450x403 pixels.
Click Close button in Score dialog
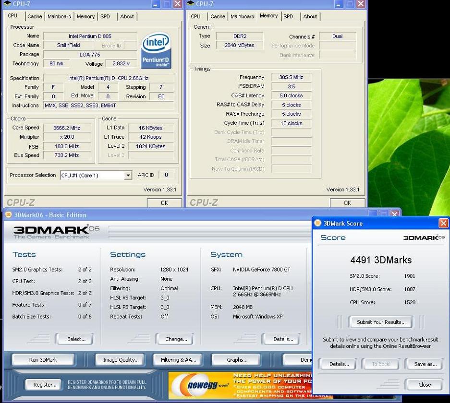(425, 385)
